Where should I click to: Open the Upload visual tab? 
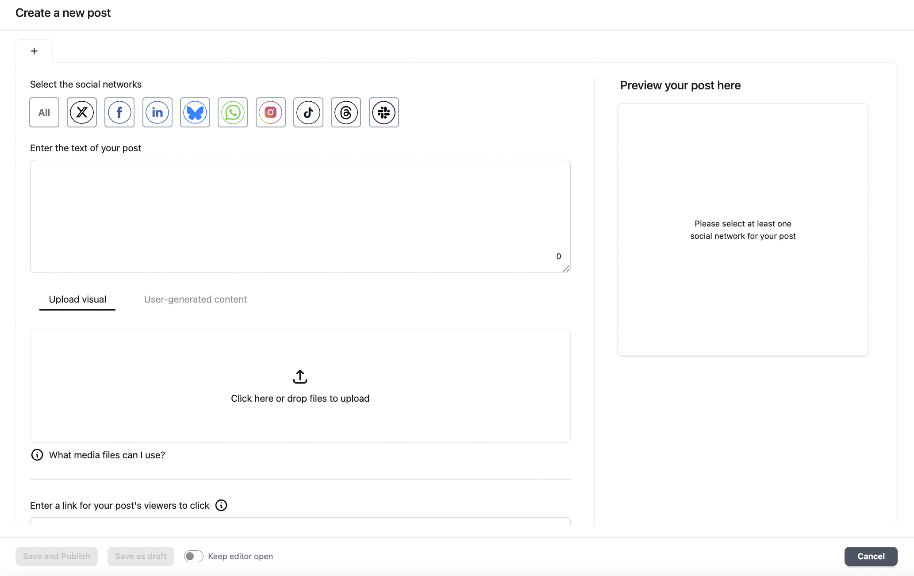pyautogui.click(x=77, y=300)
